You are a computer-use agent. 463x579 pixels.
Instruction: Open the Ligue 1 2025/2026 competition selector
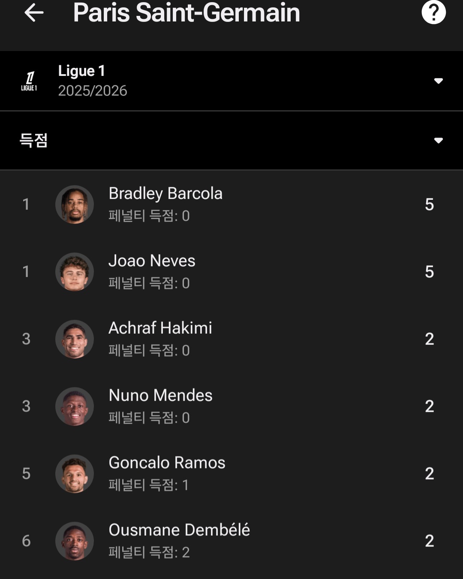(x=92, y=81)
